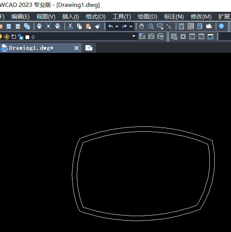231x232 pixels.
Task: Click the Publish printer-with-arrow icon
Action: (58, 26)
